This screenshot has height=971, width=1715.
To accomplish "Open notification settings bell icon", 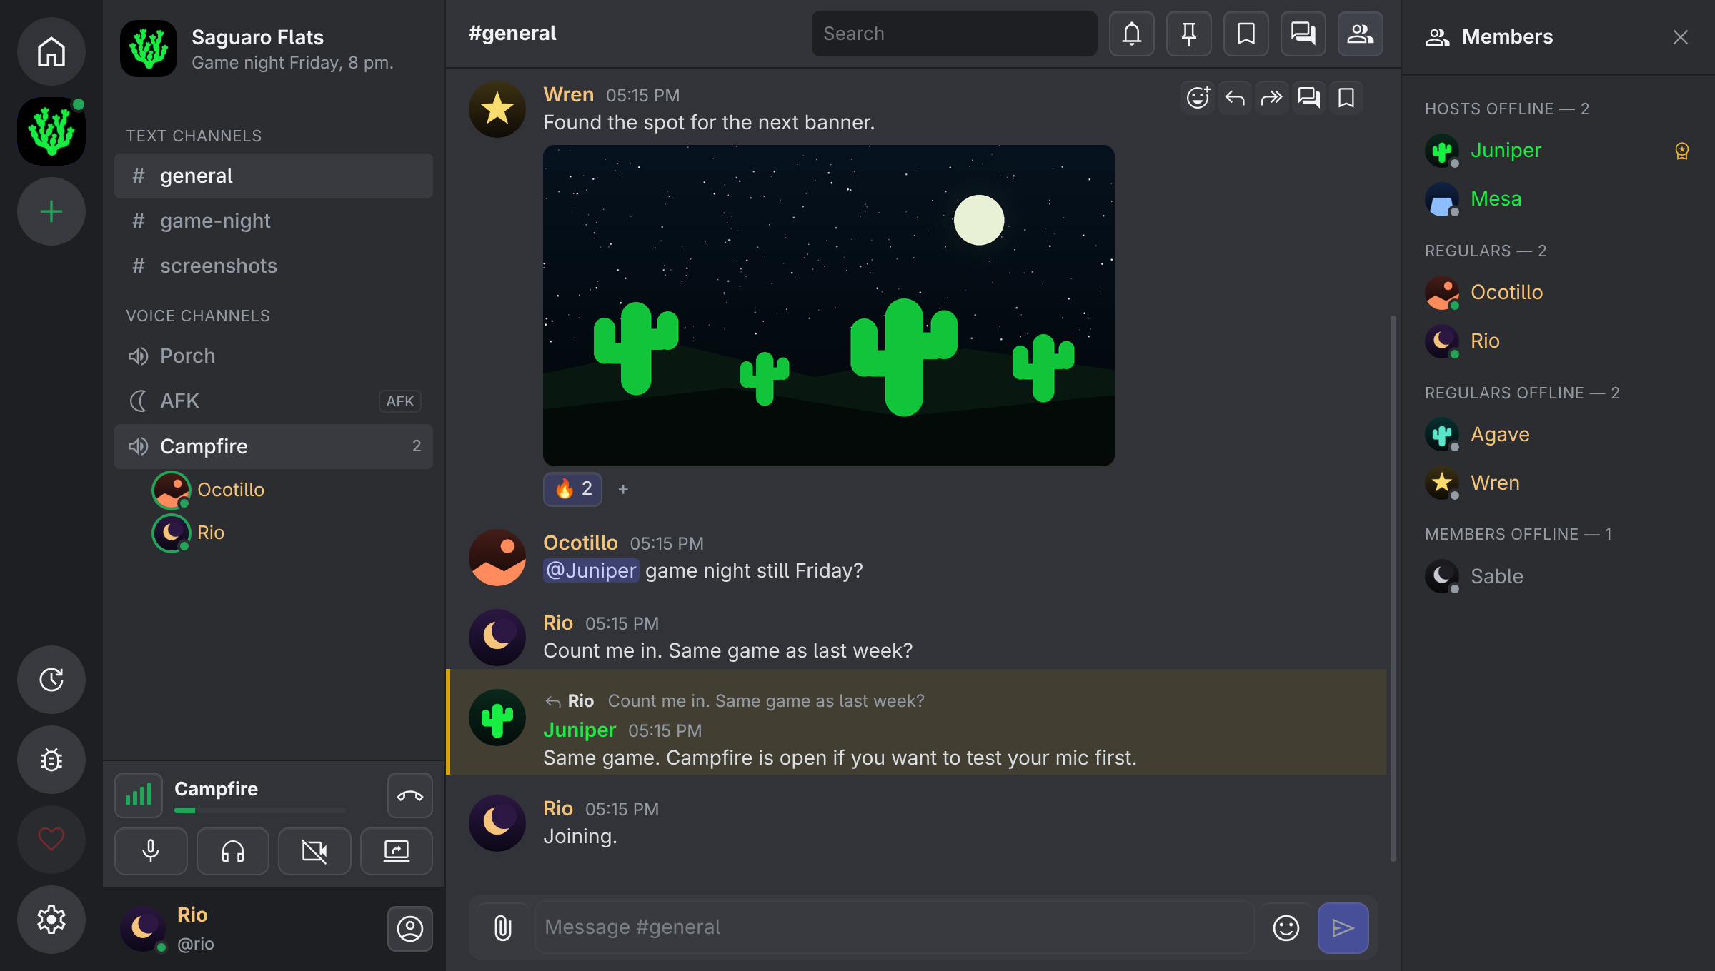I will tap(1132, 34).
